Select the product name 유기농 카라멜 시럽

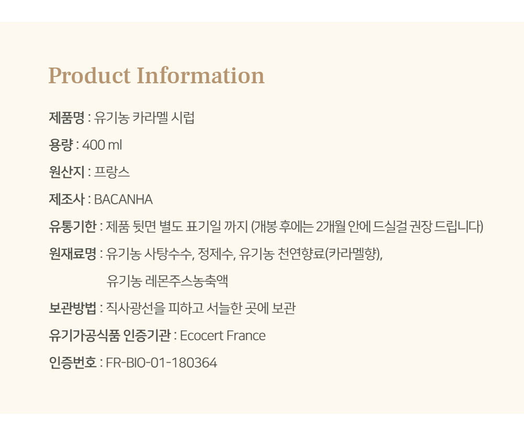click(144, 117)
